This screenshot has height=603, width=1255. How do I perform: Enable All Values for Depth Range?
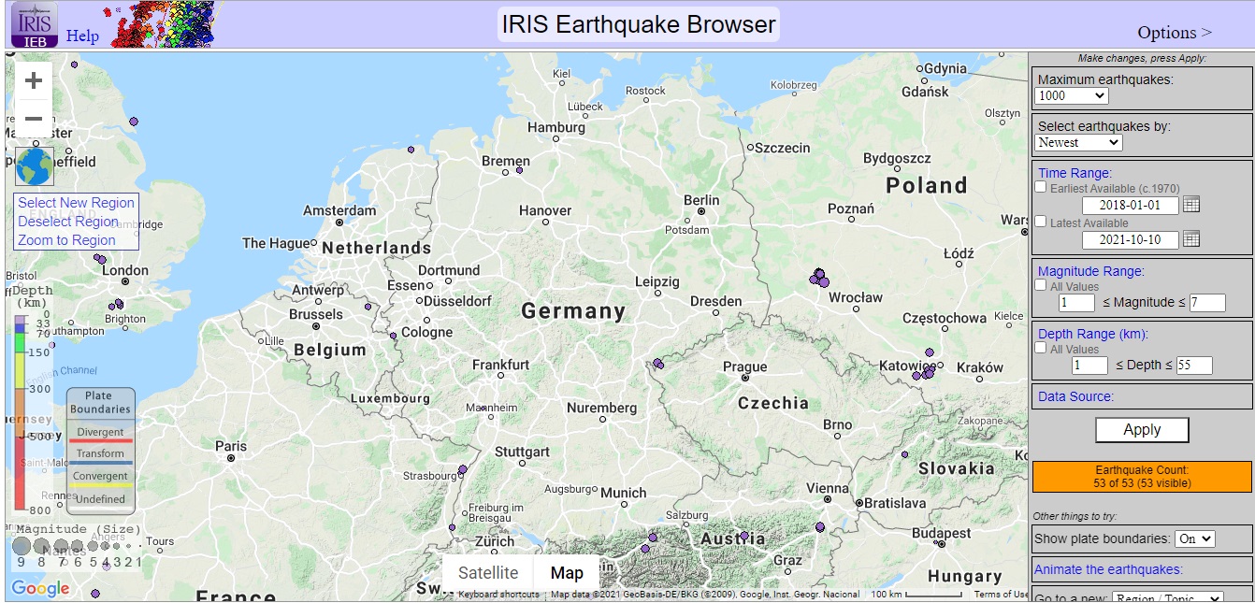1041,348
